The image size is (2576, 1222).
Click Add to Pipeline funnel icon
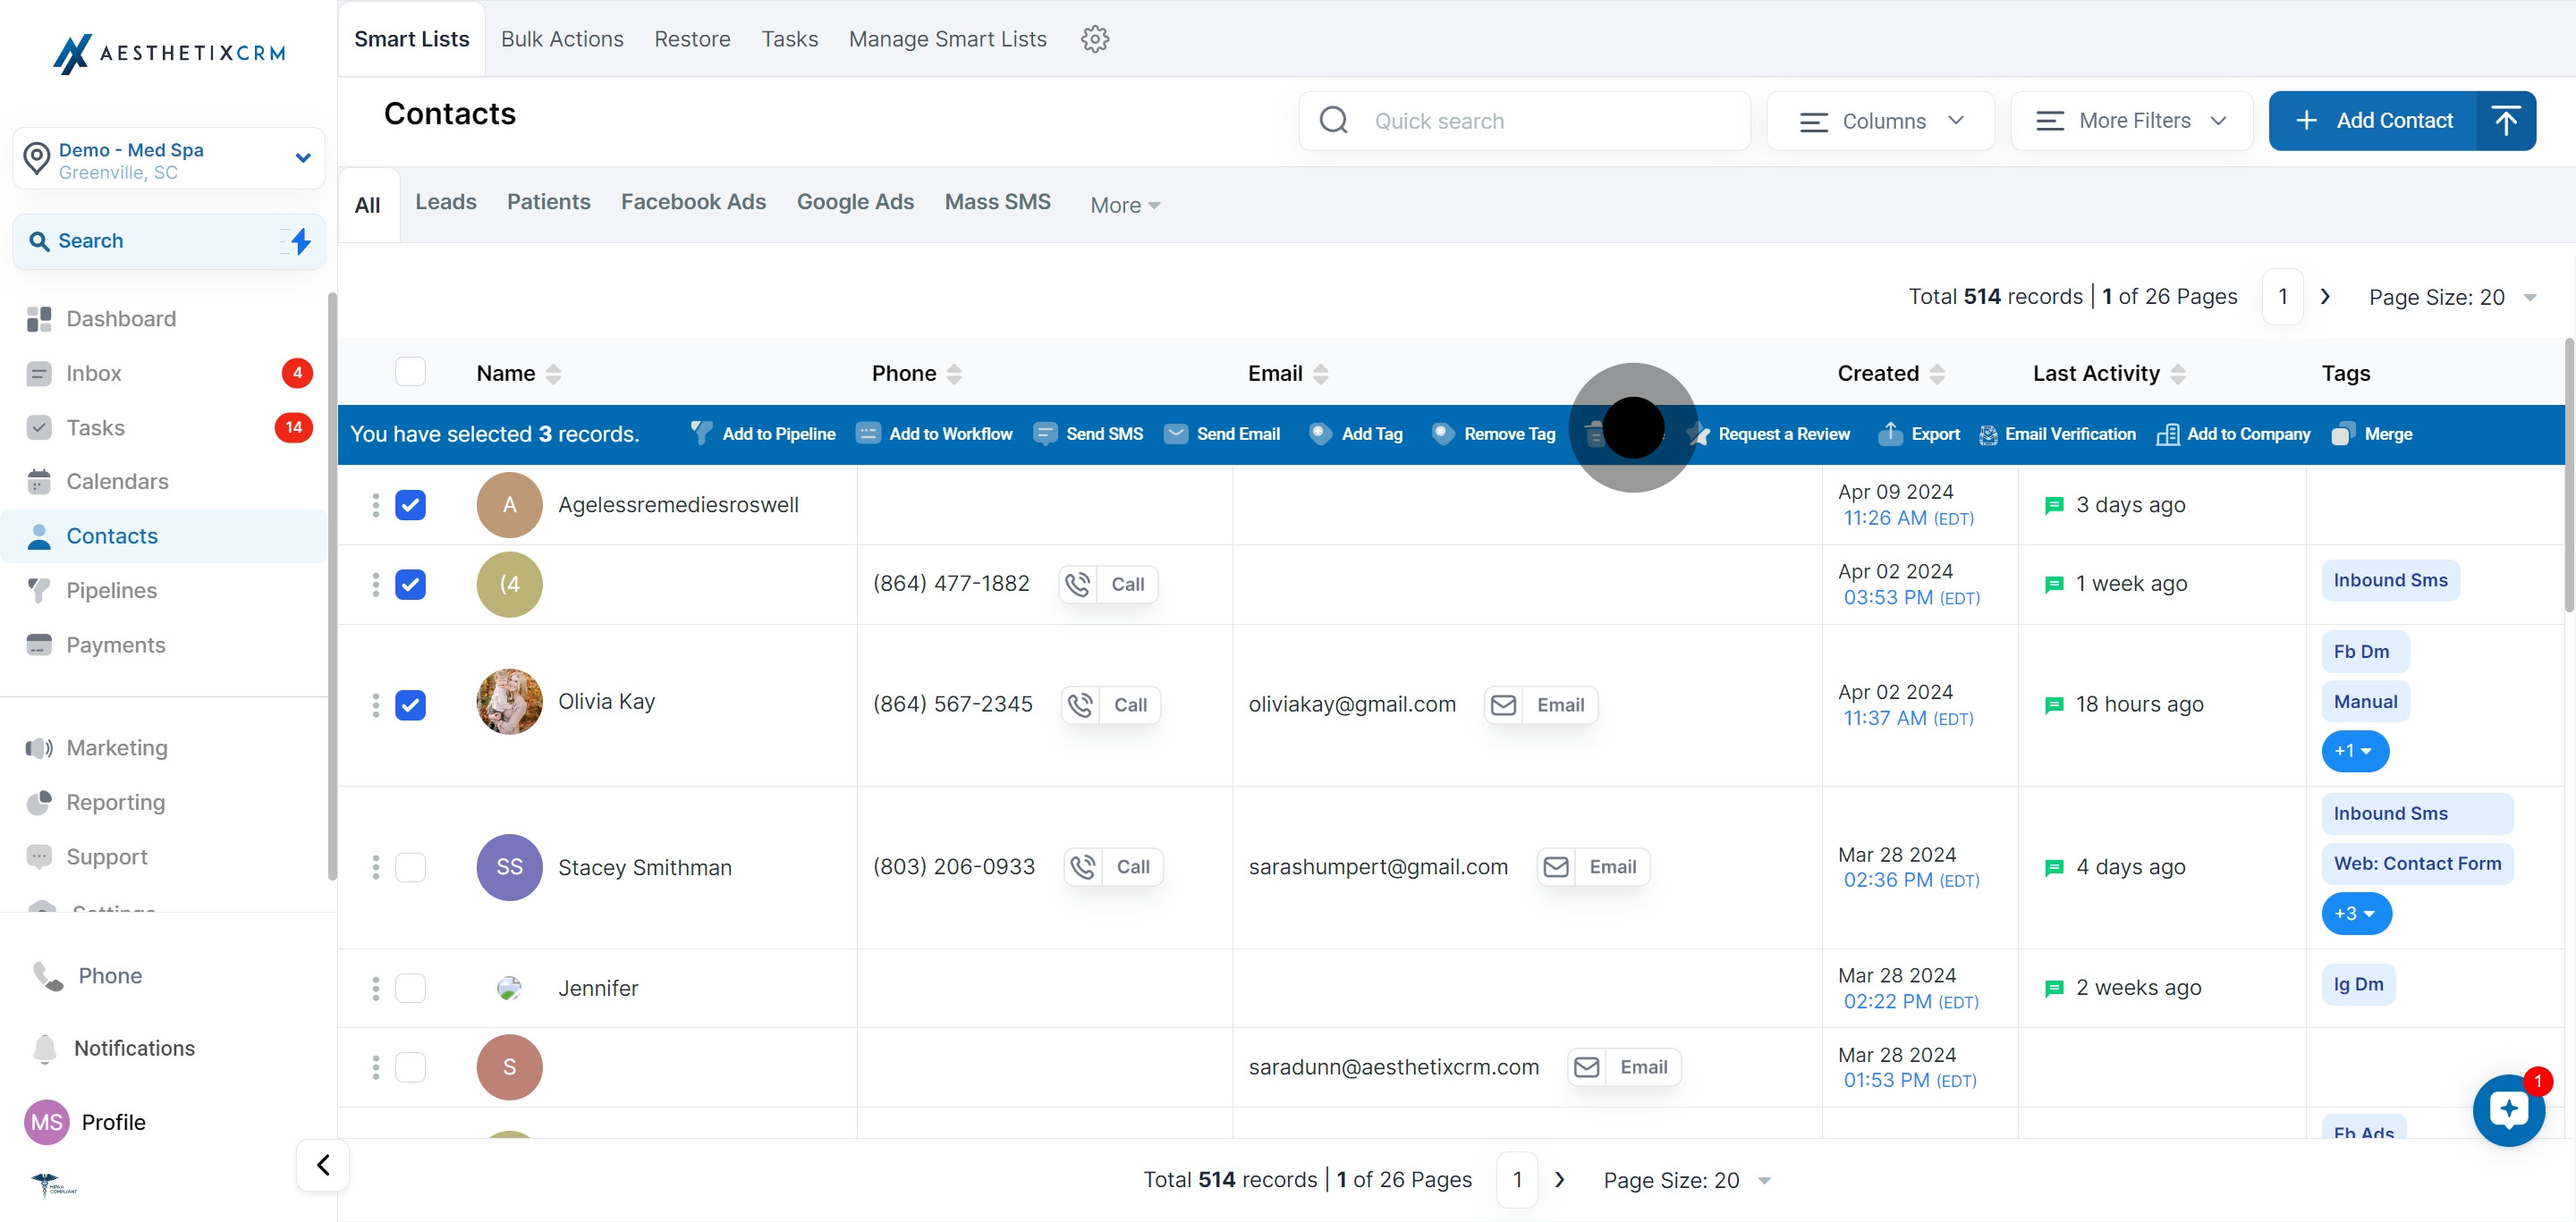[x=702, y=434]
